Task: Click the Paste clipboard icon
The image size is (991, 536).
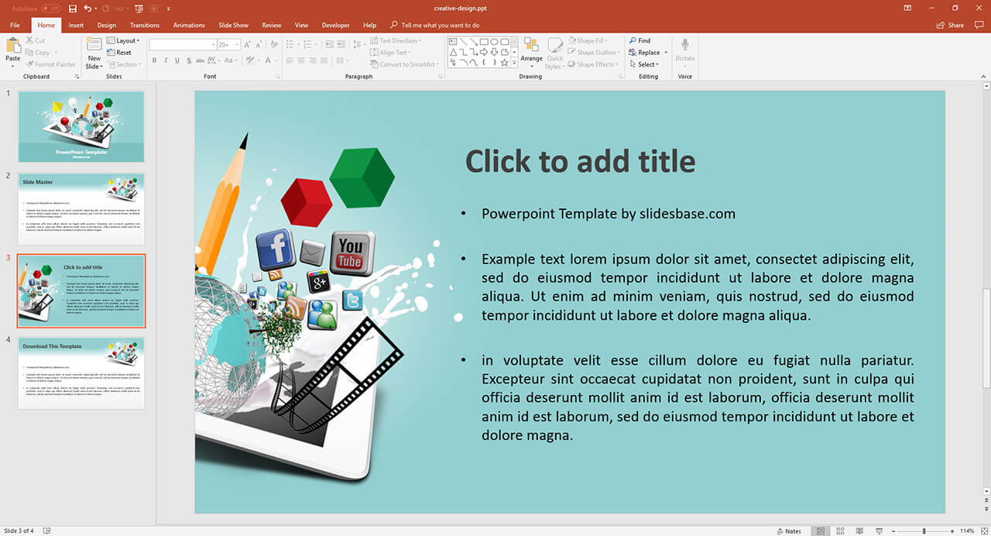Action: (x=13, y=46)
